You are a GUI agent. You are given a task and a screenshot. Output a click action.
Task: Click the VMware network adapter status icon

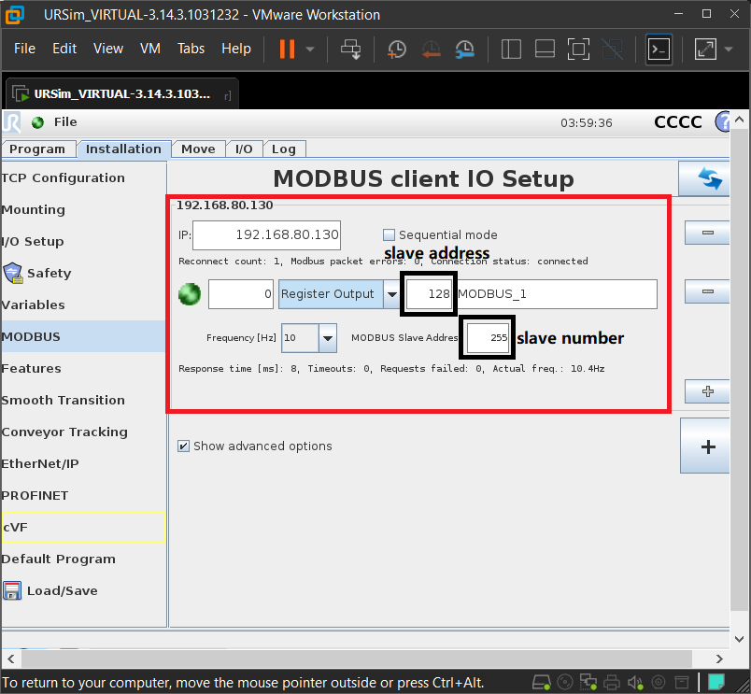tap(588, 682)
